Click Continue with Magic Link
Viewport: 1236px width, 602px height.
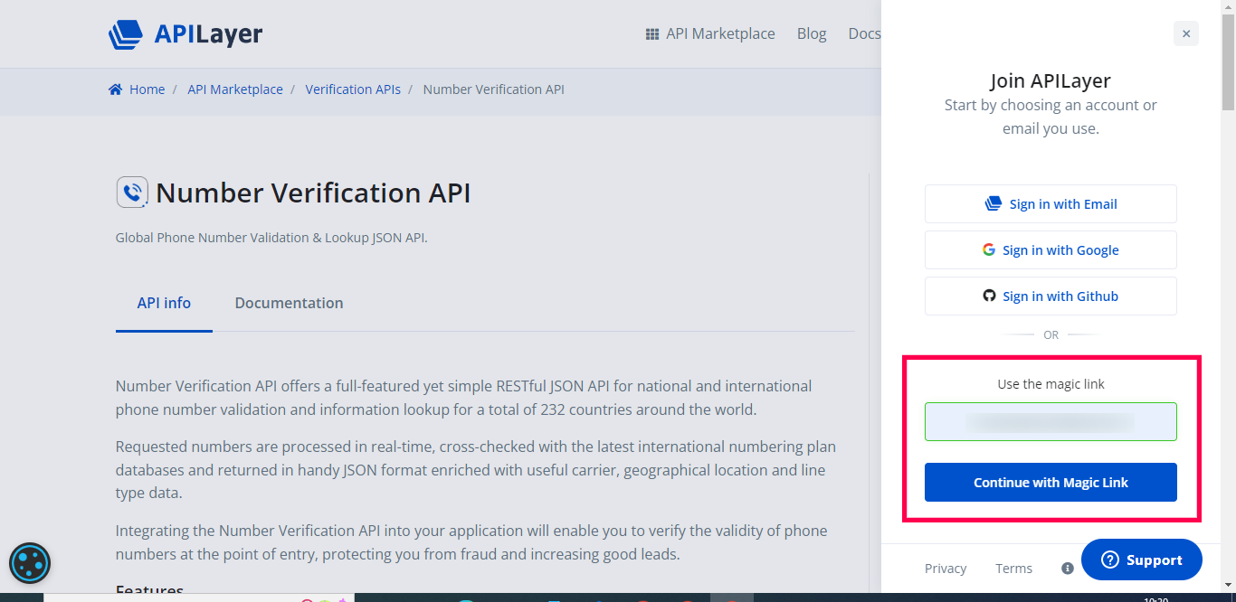[1051, 482]
